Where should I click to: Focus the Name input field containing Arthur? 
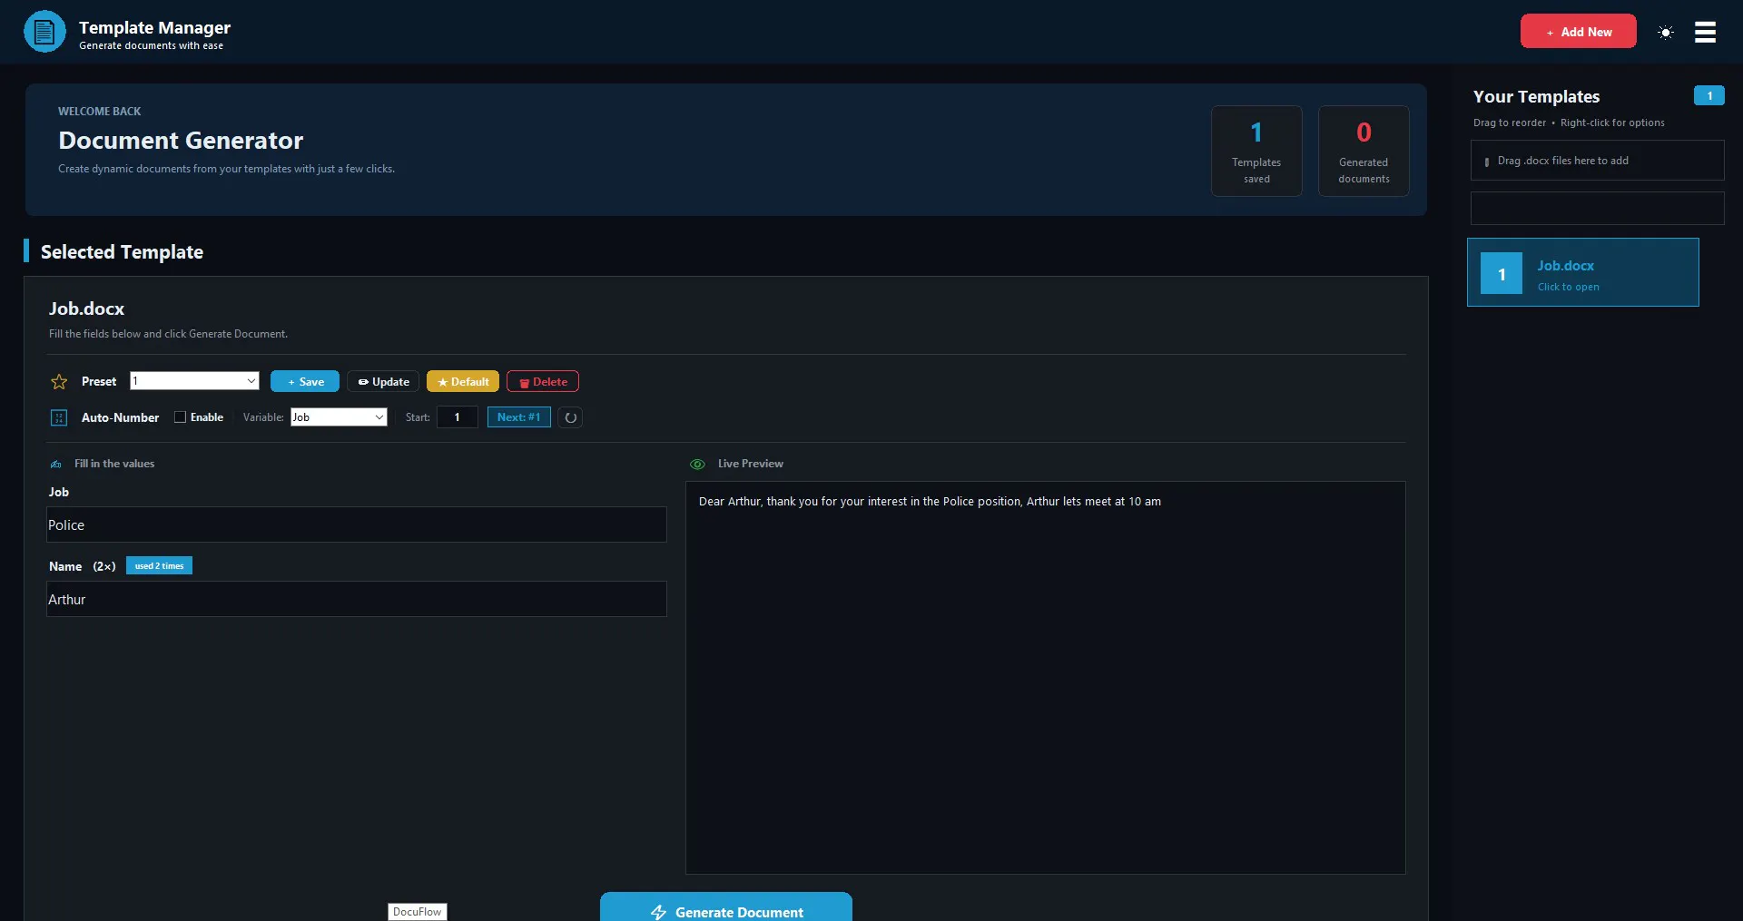[357, 599]
